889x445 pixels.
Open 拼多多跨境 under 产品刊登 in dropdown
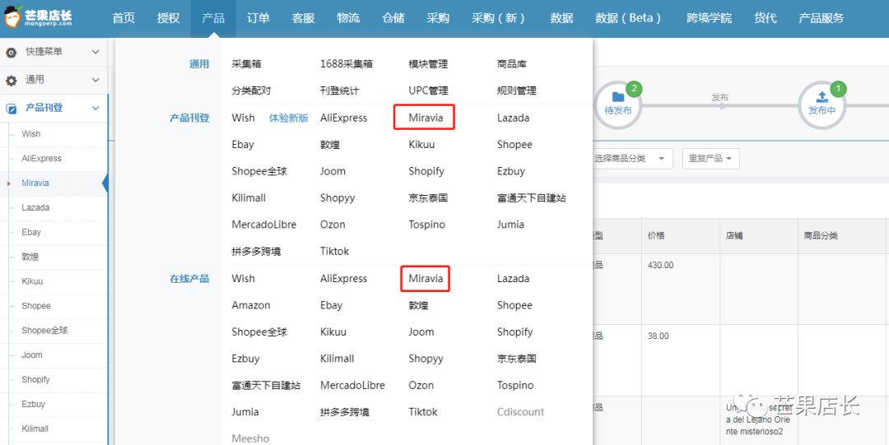pyautogui.click(x=256, y=251)
